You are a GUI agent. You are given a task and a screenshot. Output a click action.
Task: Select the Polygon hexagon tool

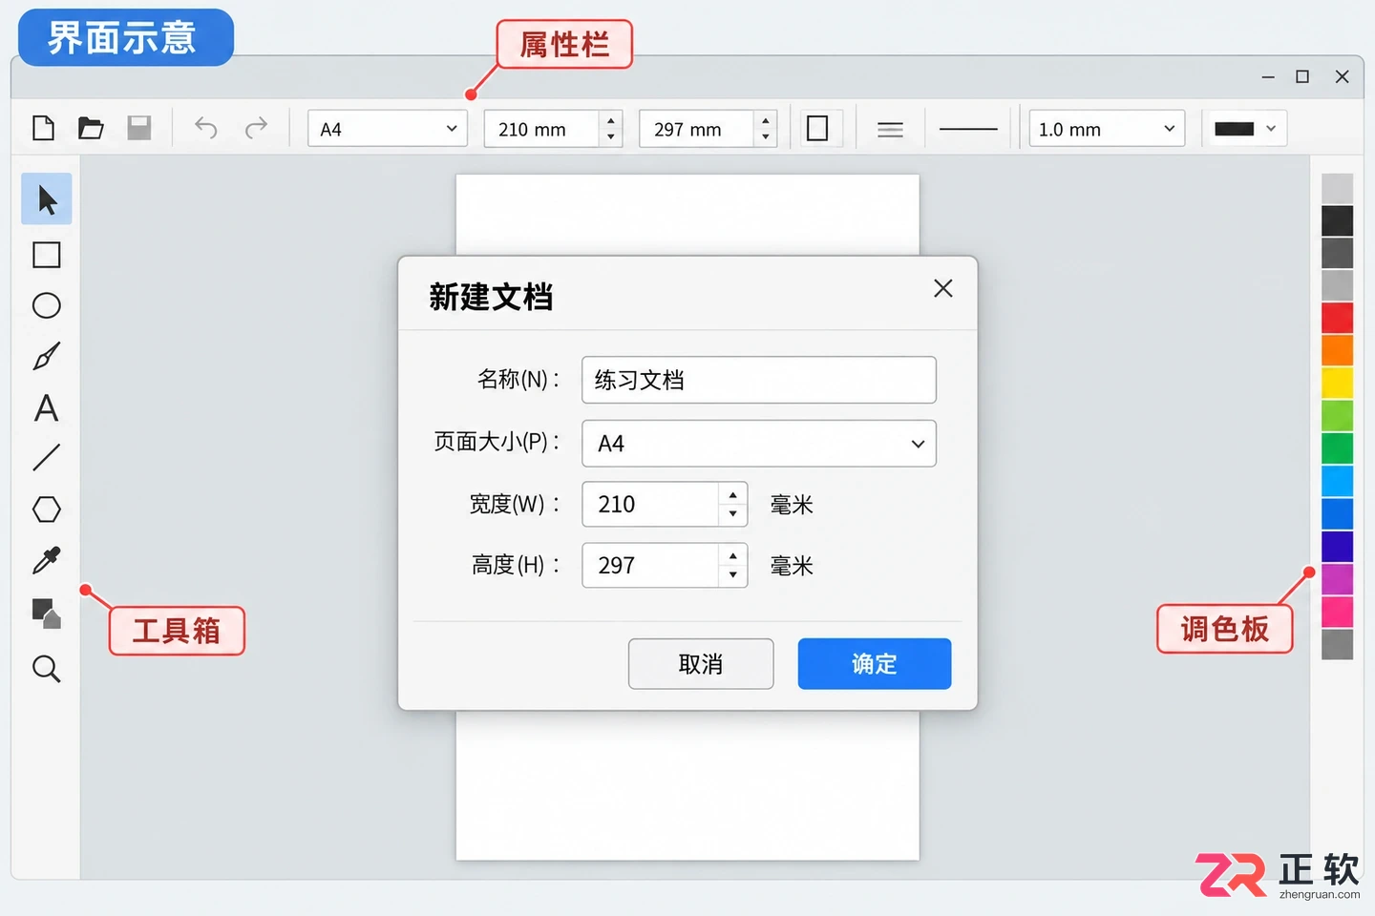click(x=47, y=510)
